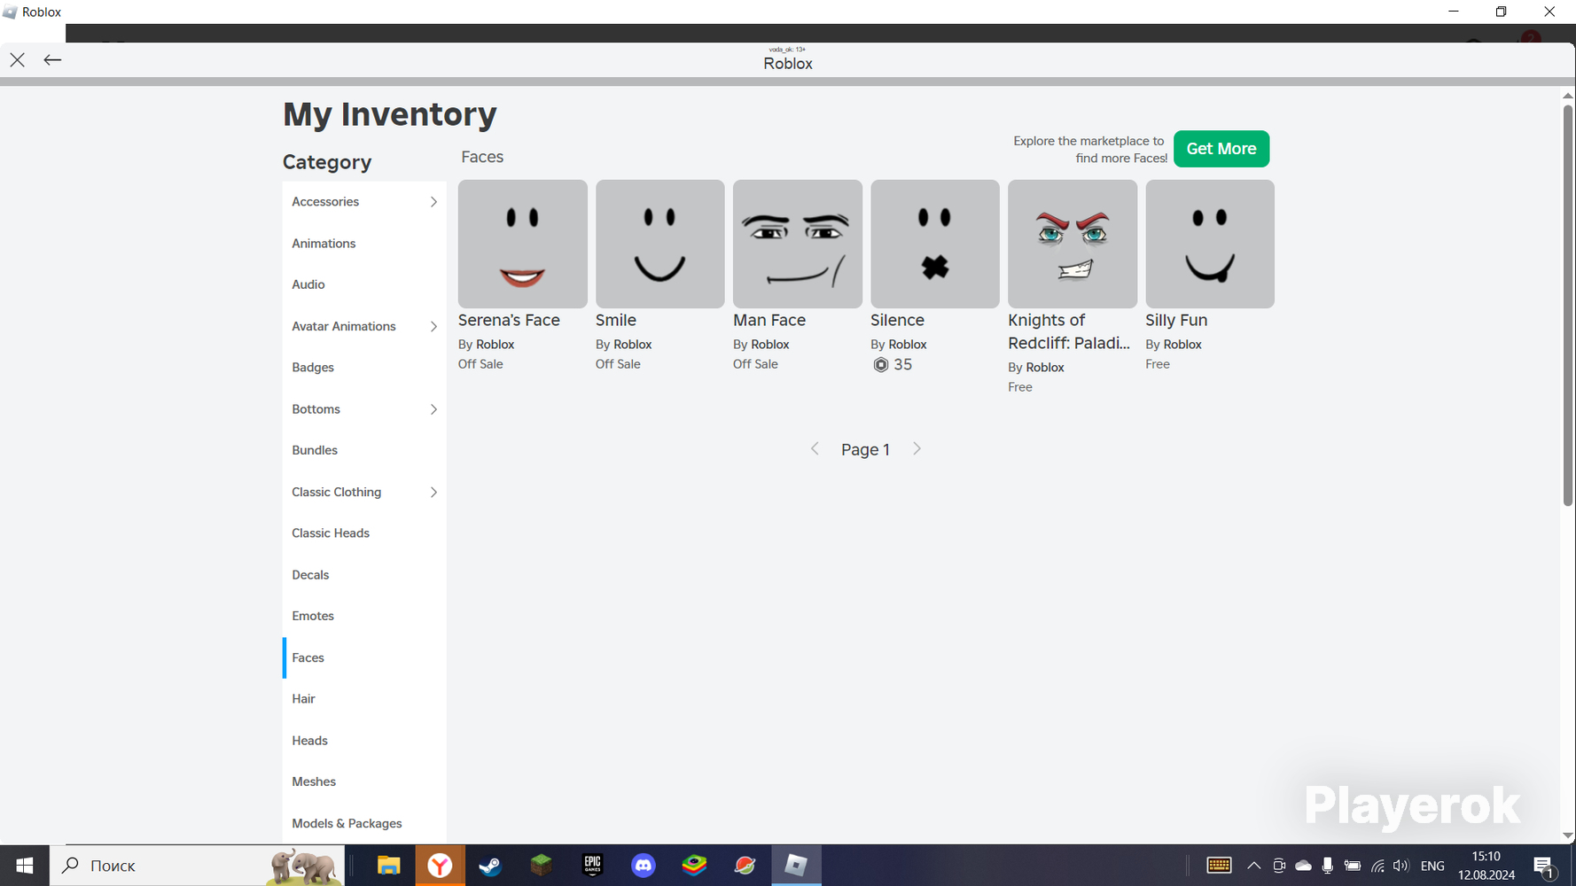The width and height of the screenshot is (1576, 886).
Task: Show hidden system tray icons
Action: coord(1254,866)
